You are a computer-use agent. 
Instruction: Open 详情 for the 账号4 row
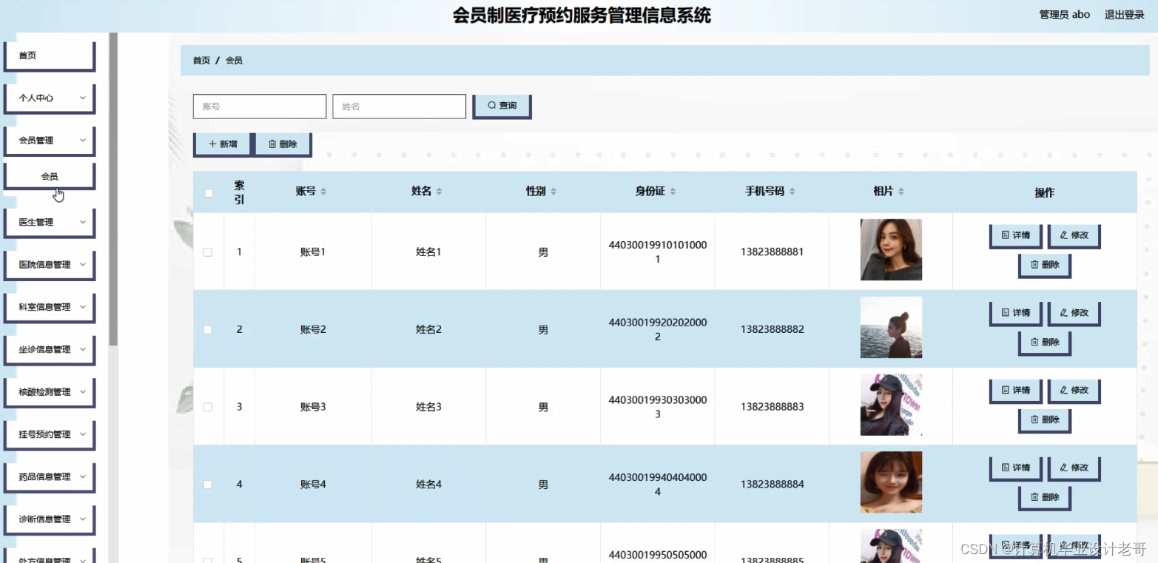coord(1016,469)
